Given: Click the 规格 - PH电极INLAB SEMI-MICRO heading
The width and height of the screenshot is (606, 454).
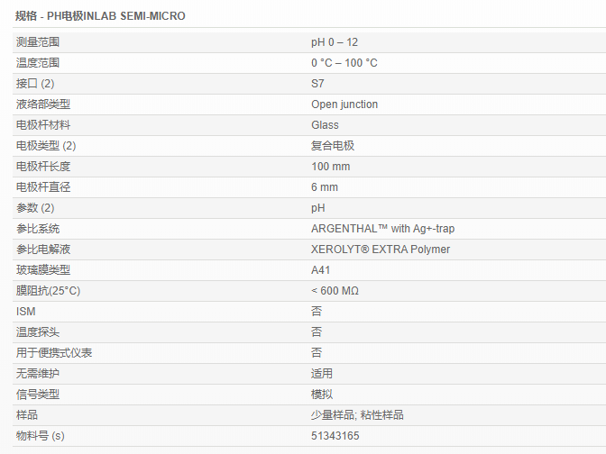Looking at the screenshot, I should click(x=99, y=16).
